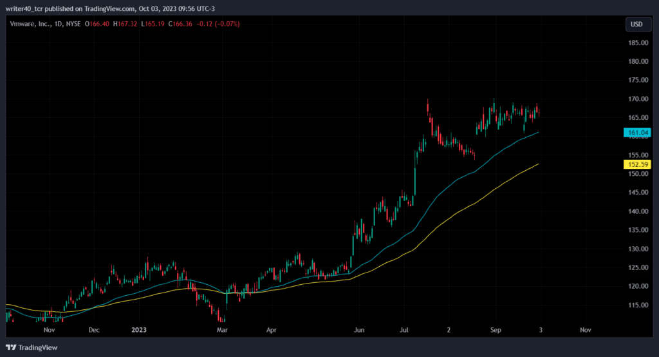The width and height of the screenshot is (659, 357).
Task: Click the Dec date axis label
Action: point(94,330)
